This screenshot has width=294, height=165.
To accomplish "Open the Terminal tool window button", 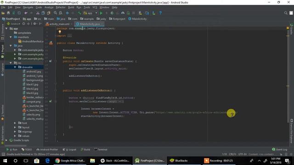I will pos(101,149).
